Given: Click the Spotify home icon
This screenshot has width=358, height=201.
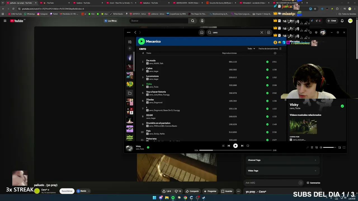Looking at the screenshot, I should [202, 32].
